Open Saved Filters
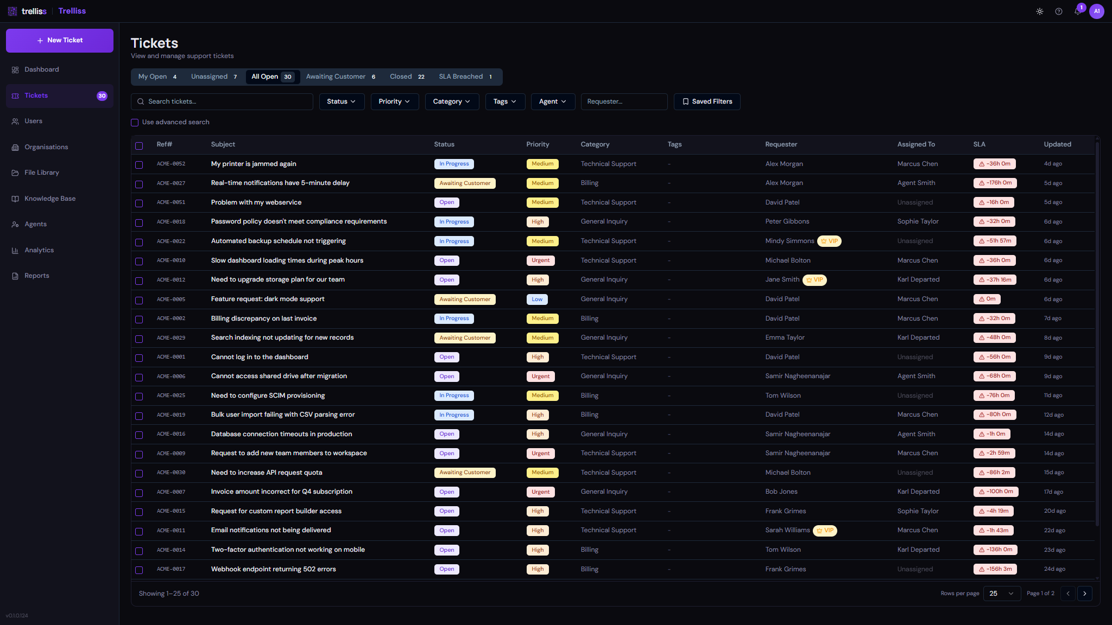This screenshot has width=1112, height=625. click(706, 101)
